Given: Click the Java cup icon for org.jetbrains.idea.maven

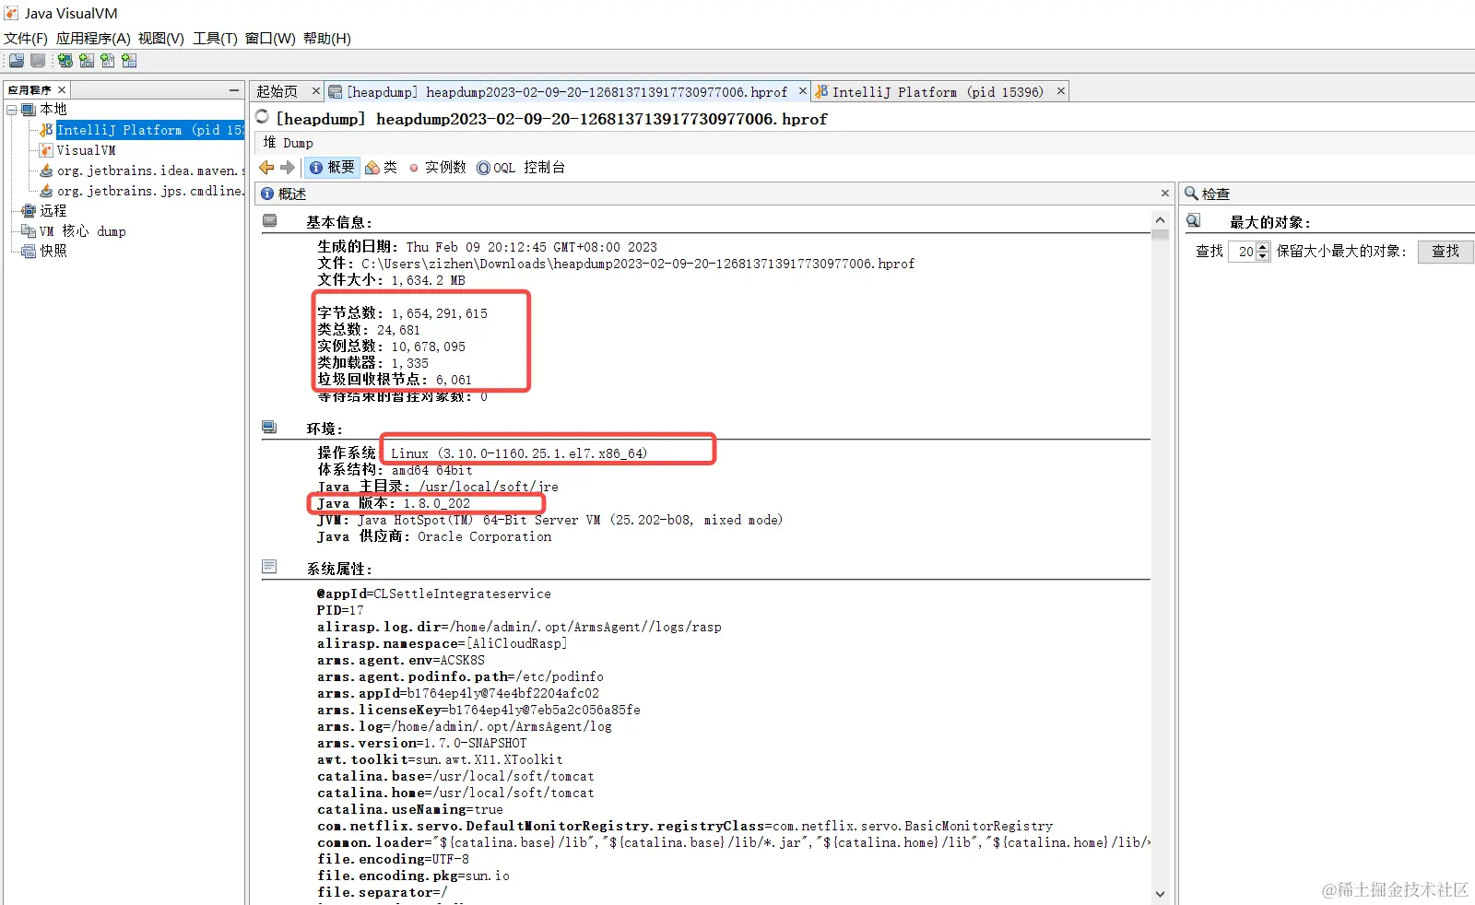Looking at the screenshot, I should pos(46,170).
